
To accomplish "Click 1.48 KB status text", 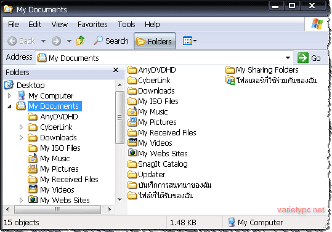I will (x=183, y=223).
